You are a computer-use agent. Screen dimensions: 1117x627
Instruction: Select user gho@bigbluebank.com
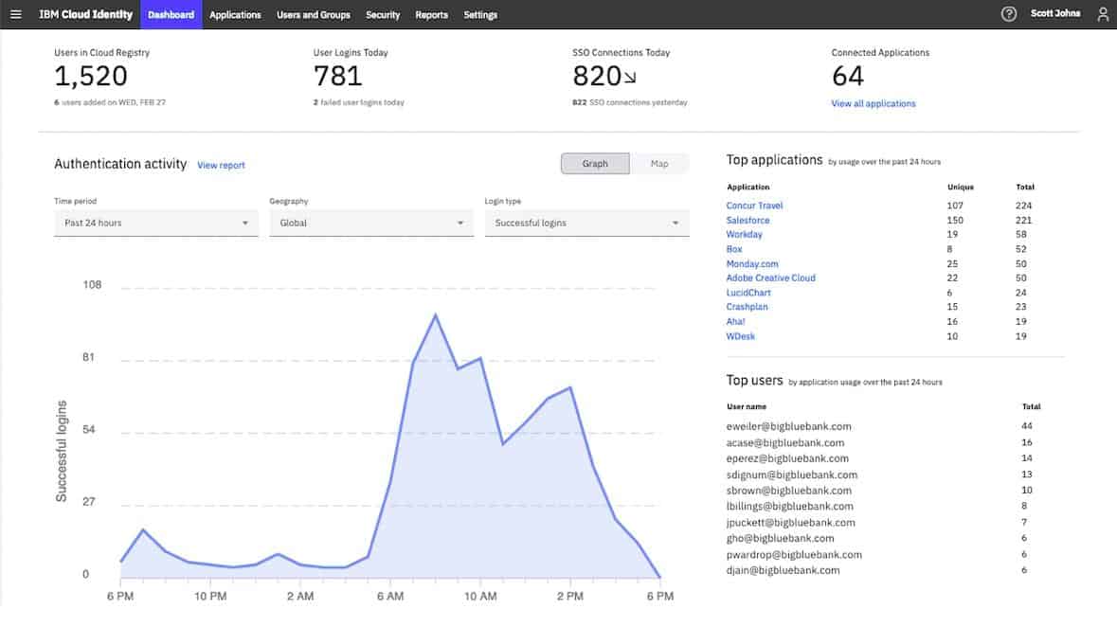tap(780, 538)
